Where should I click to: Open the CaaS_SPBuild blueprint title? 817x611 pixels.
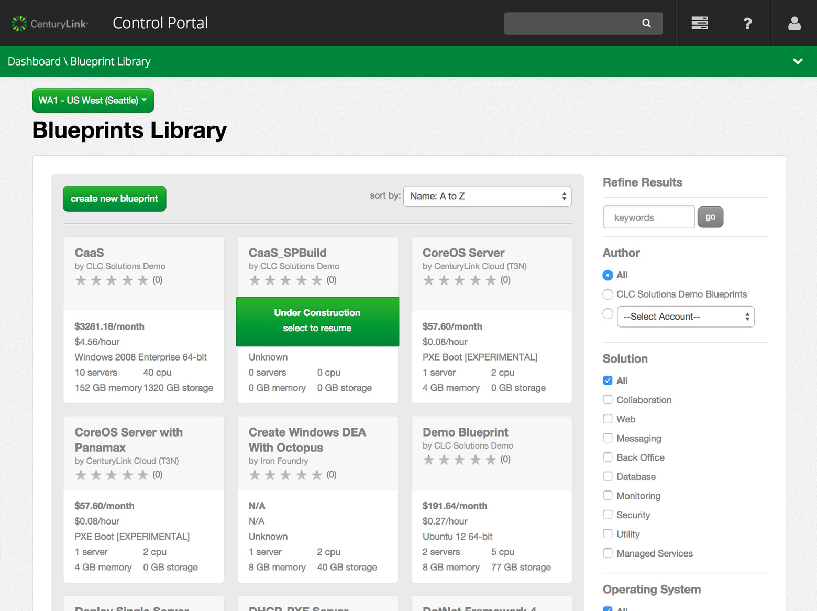288,253
